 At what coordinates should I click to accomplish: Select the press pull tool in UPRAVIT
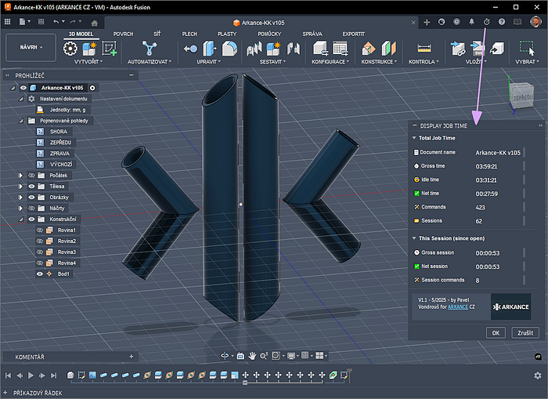pyautogui.click(x=210, y=49)
